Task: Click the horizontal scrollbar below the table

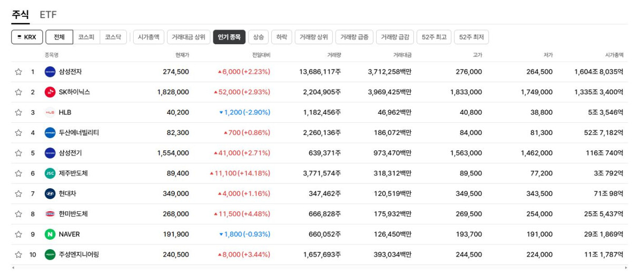Action: [316, 268]
